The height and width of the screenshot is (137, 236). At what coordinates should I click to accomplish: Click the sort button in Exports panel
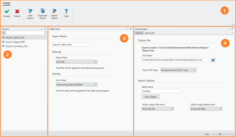coord(3,33)
